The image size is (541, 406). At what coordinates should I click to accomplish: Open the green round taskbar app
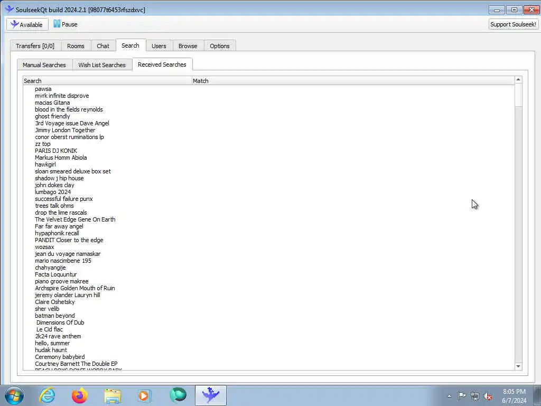178,395
